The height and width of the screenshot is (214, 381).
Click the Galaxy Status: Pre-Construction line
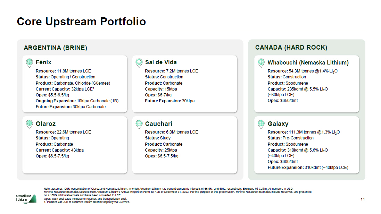click(290, 138)
